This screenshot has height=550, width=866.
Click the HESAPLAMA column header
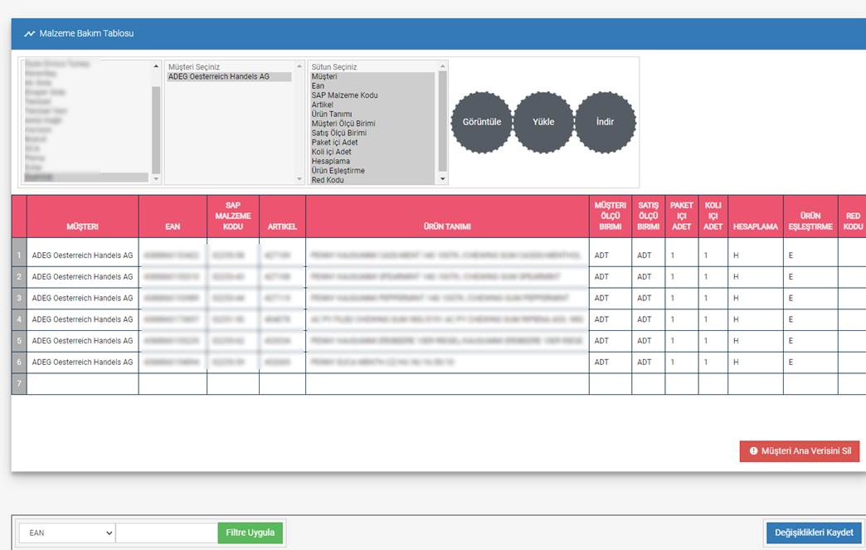(756, 217)
